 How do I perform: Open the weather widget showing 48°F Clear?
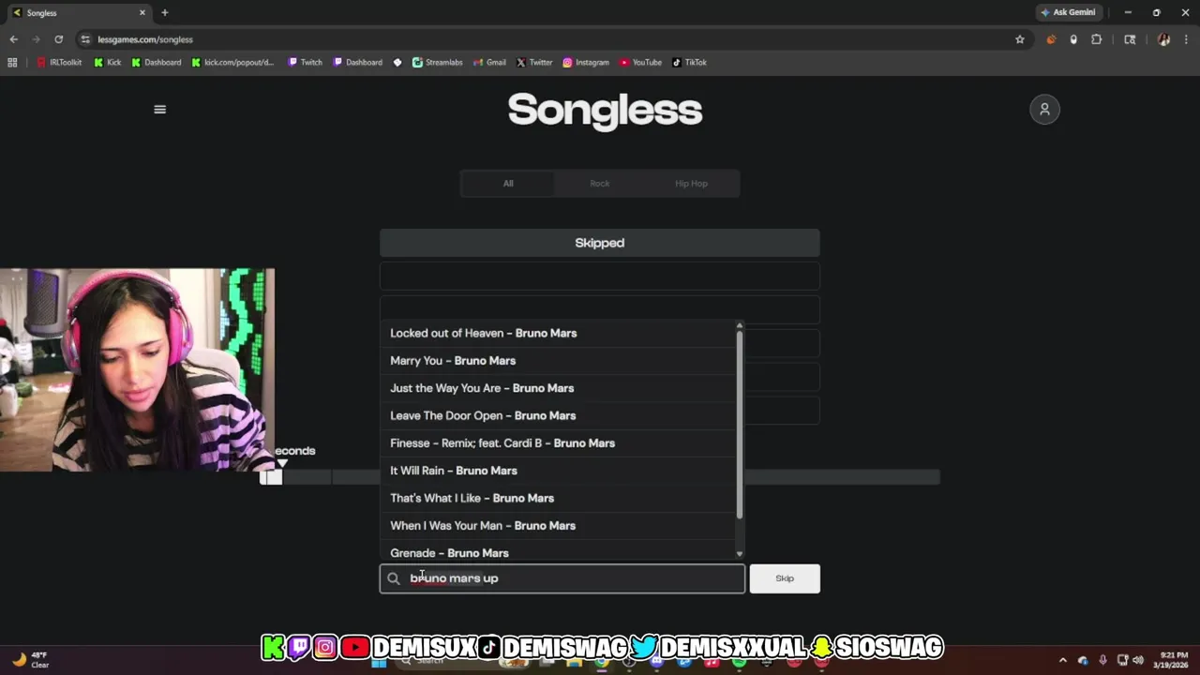pyautogui.click(x=30, y=660)
